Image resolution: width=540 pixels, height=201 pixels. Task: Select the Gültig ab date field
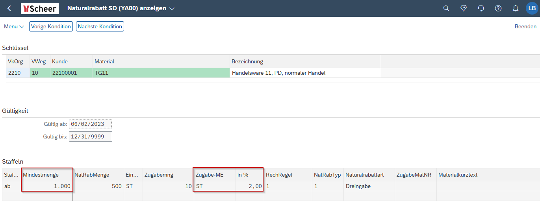point(91,124)
